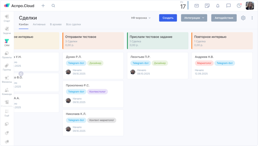Open the mail envelope icon

[196, 6]
